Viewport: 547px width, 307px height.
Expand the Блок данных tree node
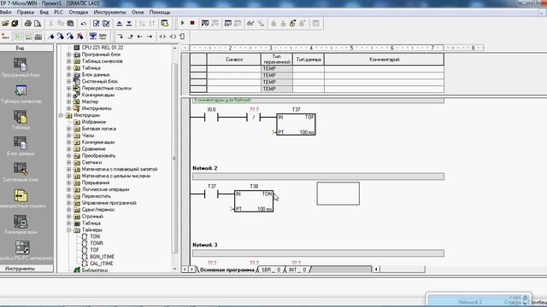[x=68, y=75]
